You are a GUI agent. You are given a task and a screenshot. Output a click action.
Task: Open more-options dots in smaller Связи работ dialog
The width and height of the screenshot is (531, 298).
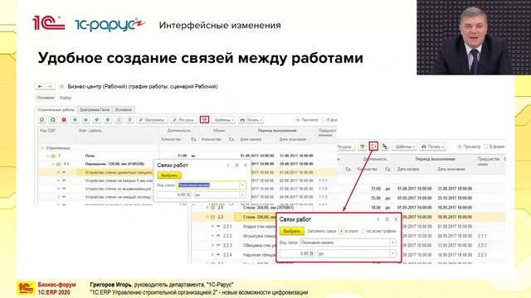(228, 166)
